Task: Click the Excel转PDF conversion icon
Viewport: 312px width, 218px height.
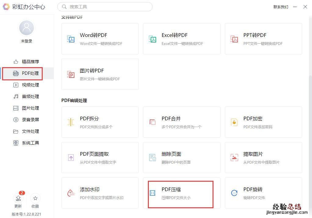Action: click(152, 39)
